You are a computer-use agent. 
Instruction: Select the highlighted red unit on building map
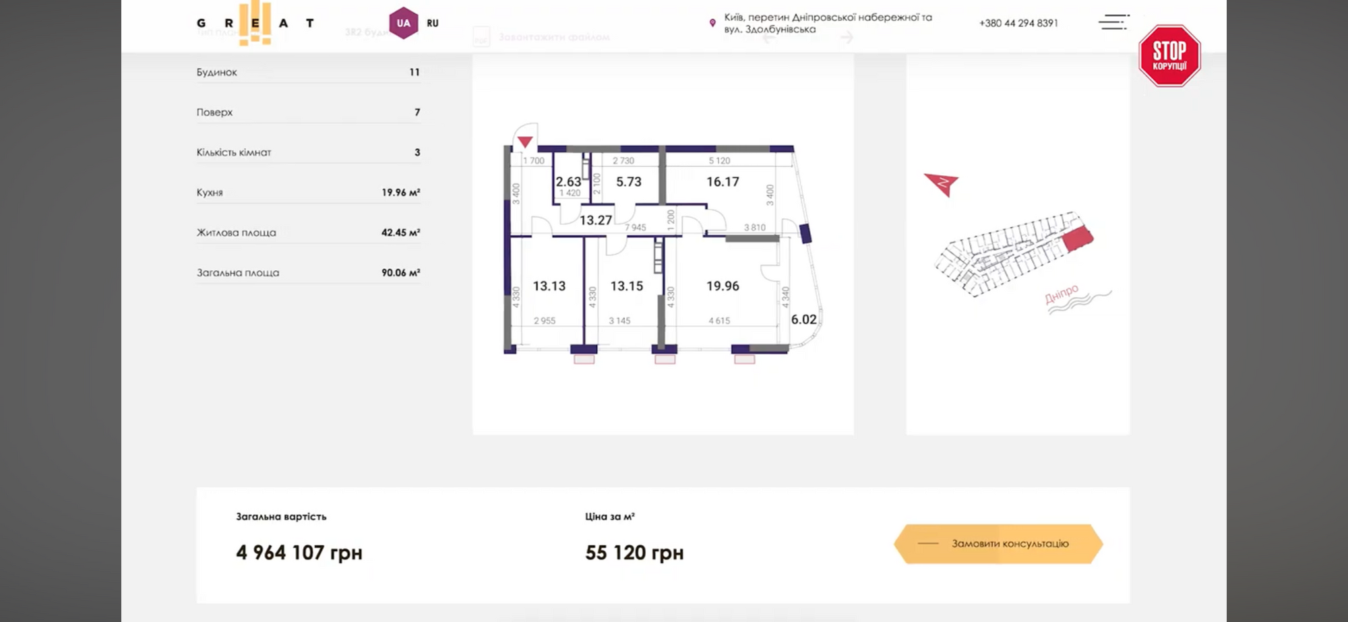[1078, 239]
